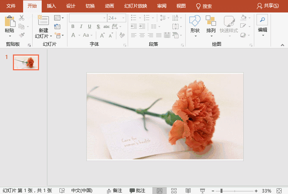
Task: Click the Editing (编辑) magnifier icon
Action: pos(262,20)
